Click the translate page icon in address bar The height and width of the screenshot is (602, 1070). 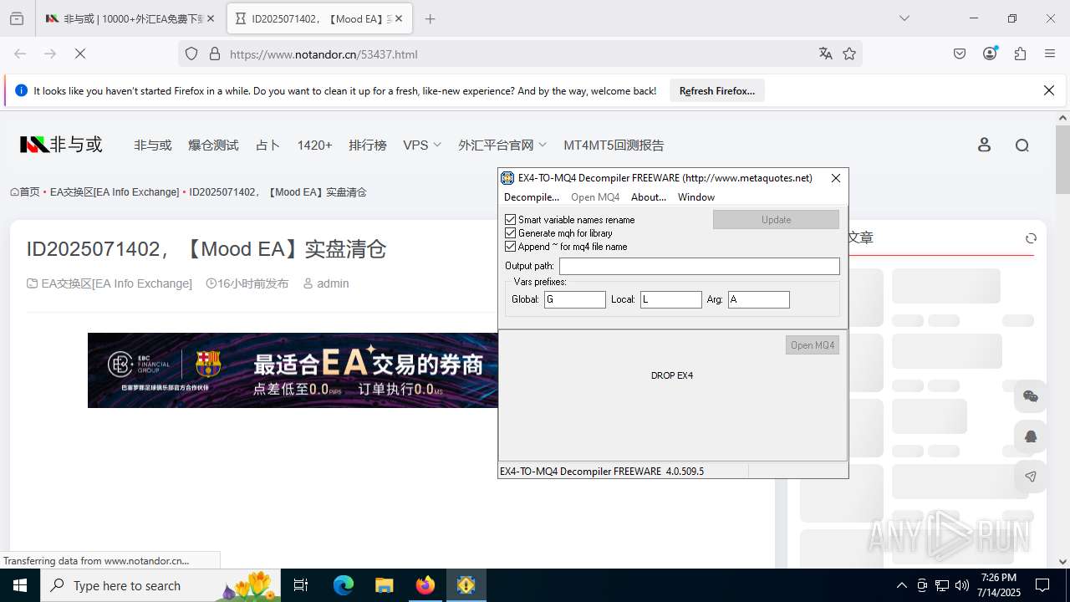(826, 54)
